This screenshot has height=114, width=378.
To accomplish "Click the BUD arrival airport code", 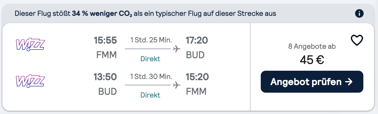I will click(x=195, y=55).
